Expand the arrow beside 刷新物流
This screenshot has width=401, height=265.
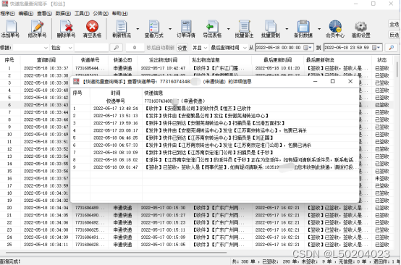point(138,29)
